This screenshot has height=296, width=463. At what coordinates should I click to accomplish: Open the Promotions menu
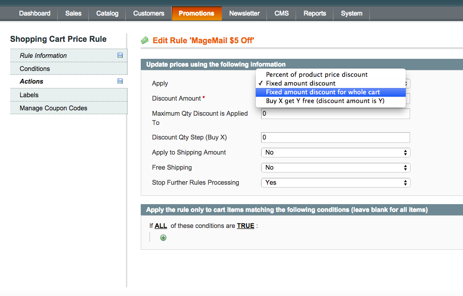tap(197, 14)
